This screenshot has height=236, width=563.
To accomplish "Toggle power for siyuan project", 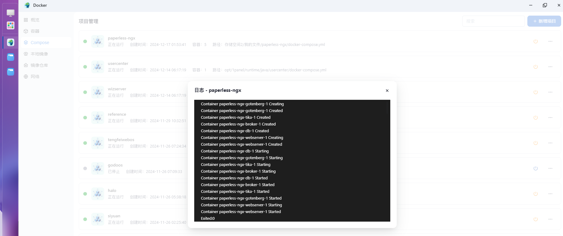I will point(536,219).
